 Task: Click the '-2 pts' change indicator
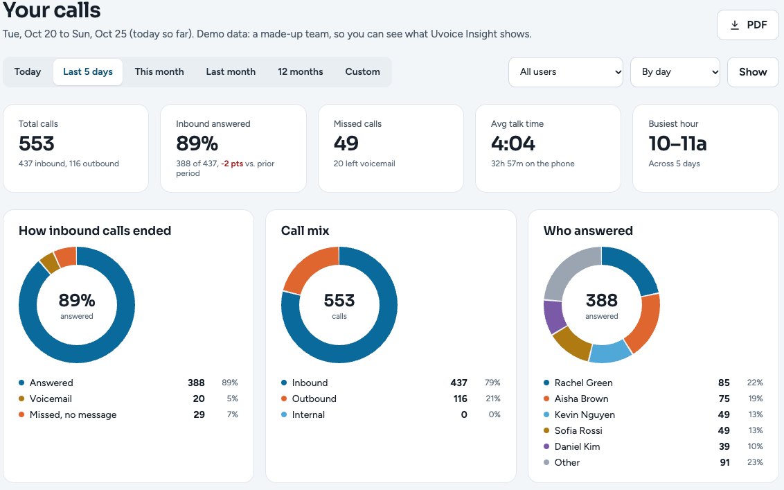(x=232, y=164)
